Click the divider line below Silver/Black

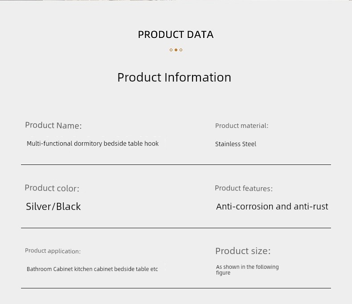(x=176, y=228)
